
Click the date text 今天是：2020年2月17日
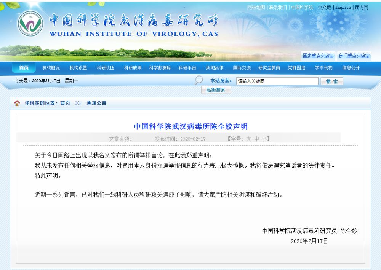(37, 81)
